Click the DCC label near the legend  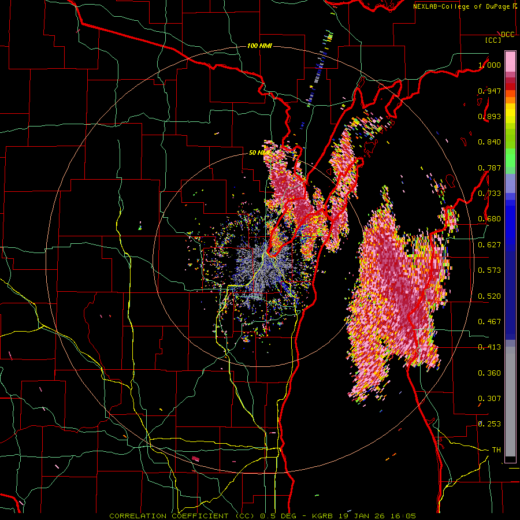(x=507, y=35)
